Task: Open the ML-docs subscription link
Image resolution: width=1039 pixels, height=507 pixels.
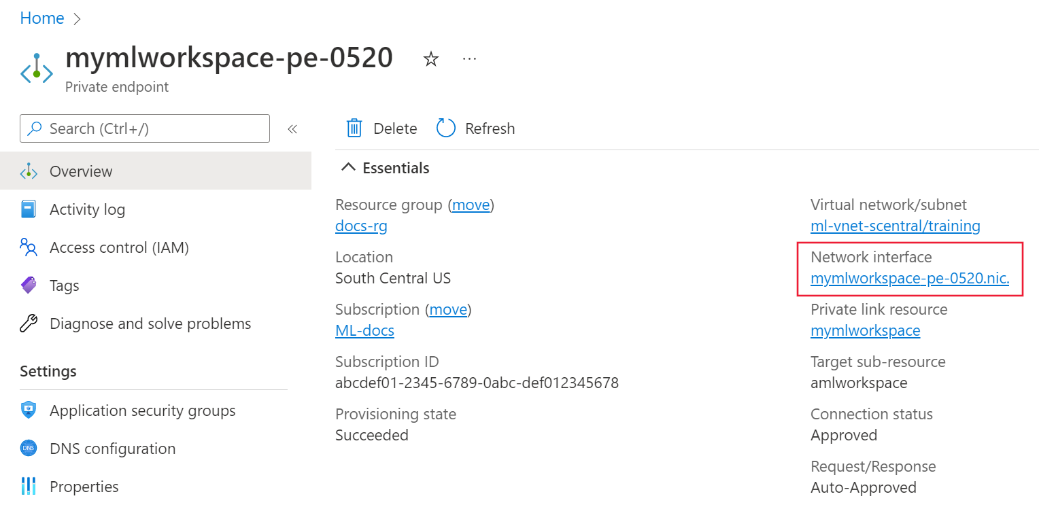Action: click(x=364, y=331)
